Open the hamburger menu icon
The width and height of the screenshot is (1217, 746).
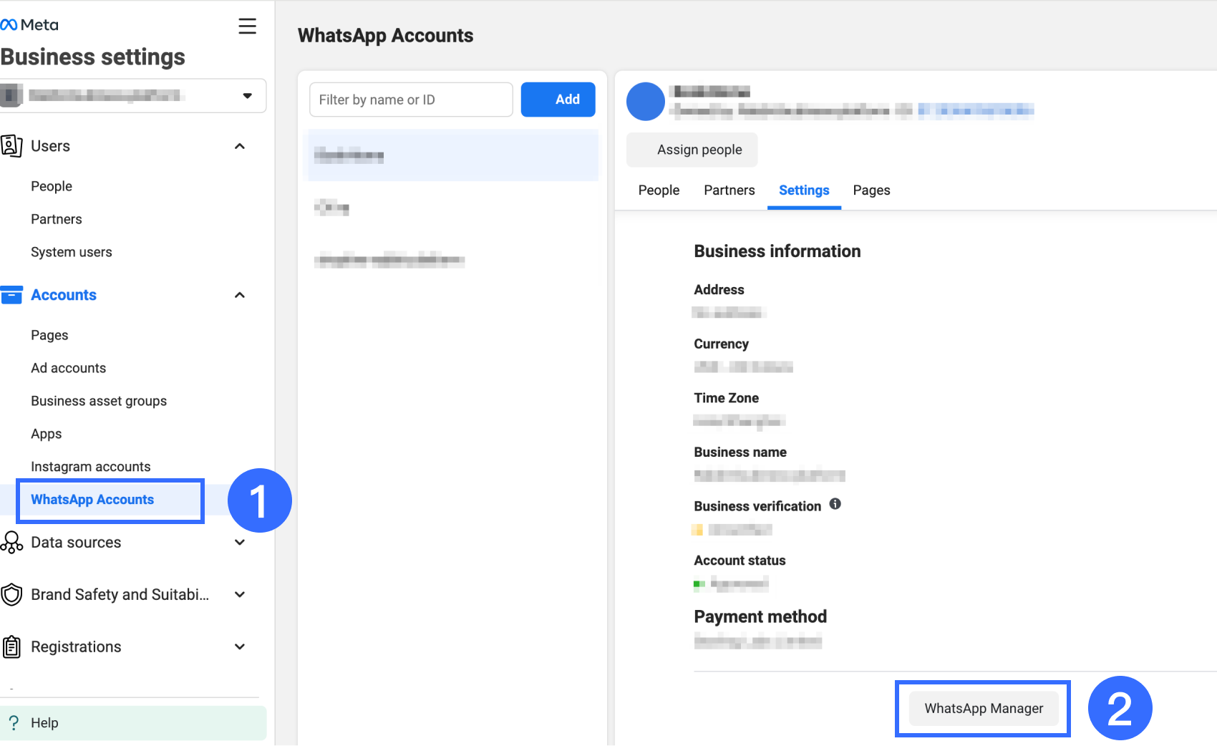(x=247, y=26)
